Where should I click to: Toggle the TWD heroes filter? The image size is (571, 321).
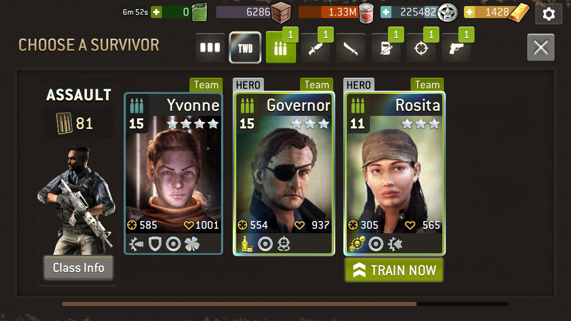click(245, 48)
